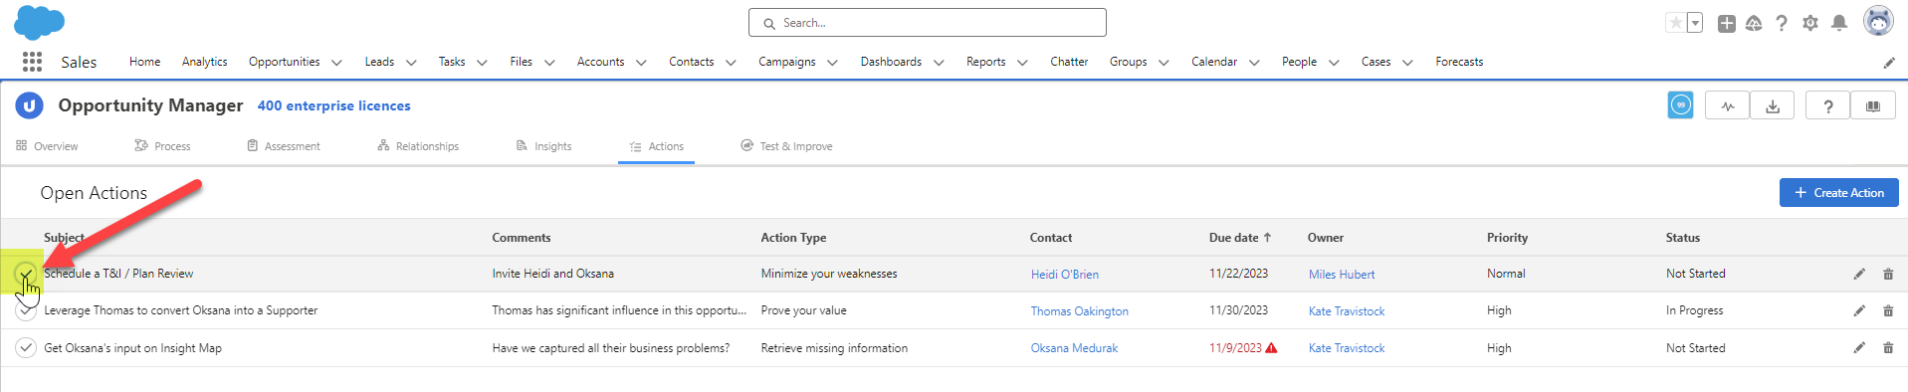Open owner Miles Hubert
This screenshot has height=392, width=1908.
[1342, 275]
